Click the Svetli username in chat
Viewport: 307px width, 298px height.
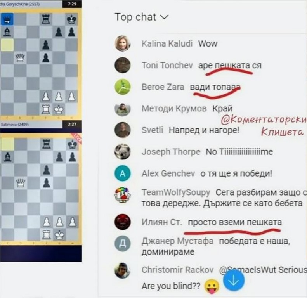[x=152, y=130]
